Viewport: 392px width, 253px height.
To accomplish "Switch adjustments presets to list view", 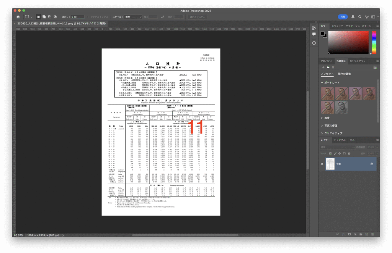I will (375, 67).
